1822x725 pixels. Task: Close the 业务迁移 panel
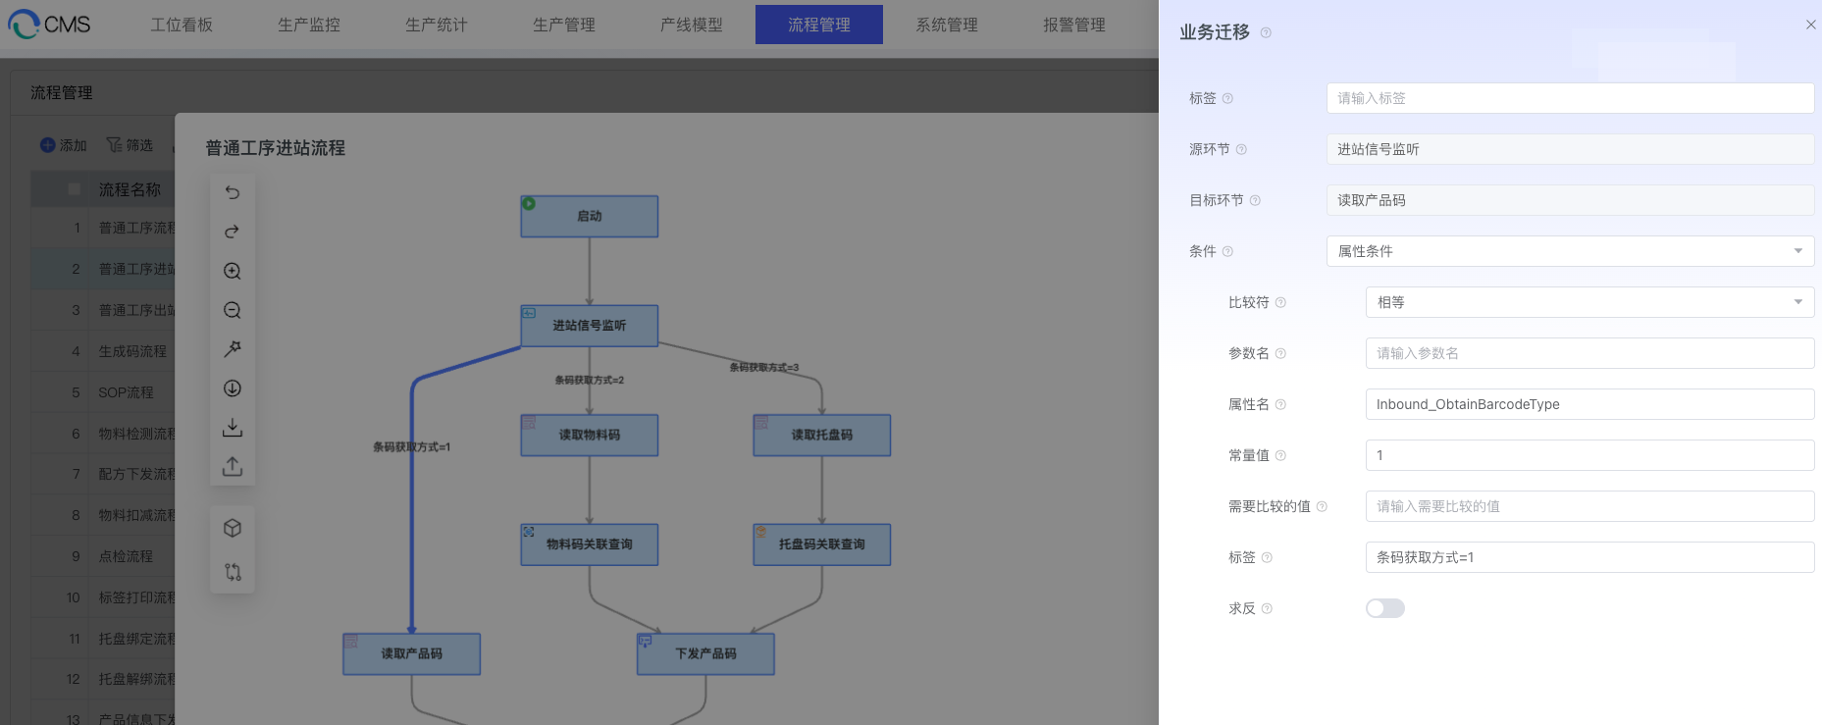coord(1810,25)
